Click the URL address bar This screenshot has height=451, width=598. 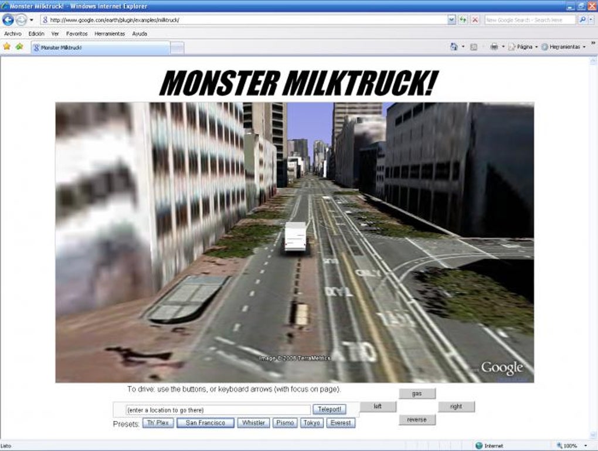[x=244, y=20]
